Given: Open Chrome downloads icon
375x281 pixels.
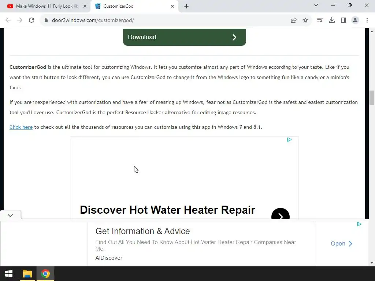Looking at the screenshot, I should click(x=332, y=20).
